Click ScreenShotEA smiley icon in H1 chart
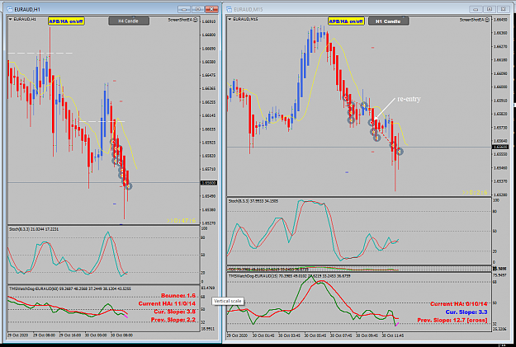The image size is (516, 347). [x=196, y=20]
